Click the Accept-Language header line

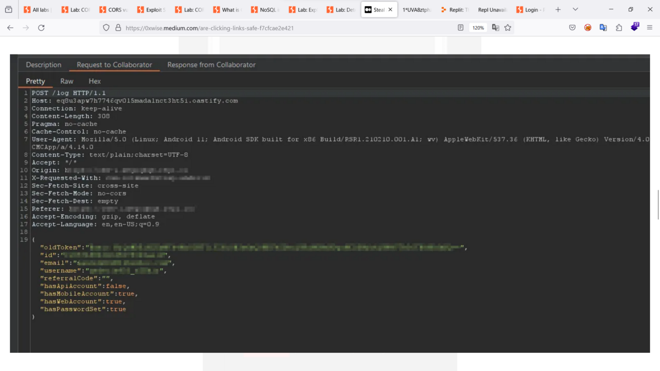pyautogui.click(x=96, y=224)
